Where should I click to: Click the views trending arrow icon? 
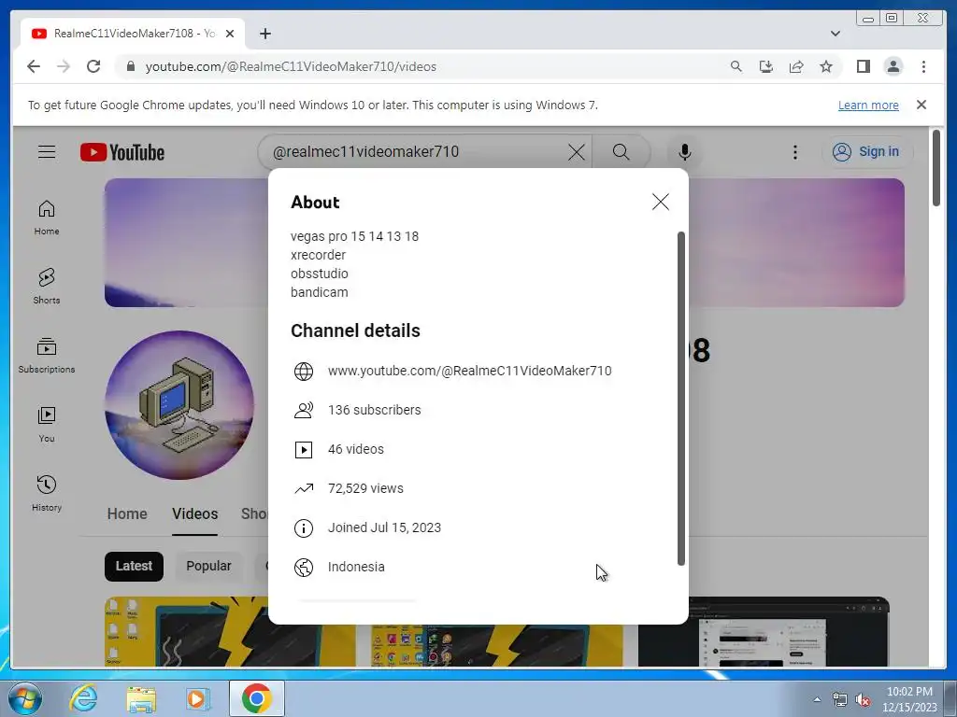tap(304, 488)
